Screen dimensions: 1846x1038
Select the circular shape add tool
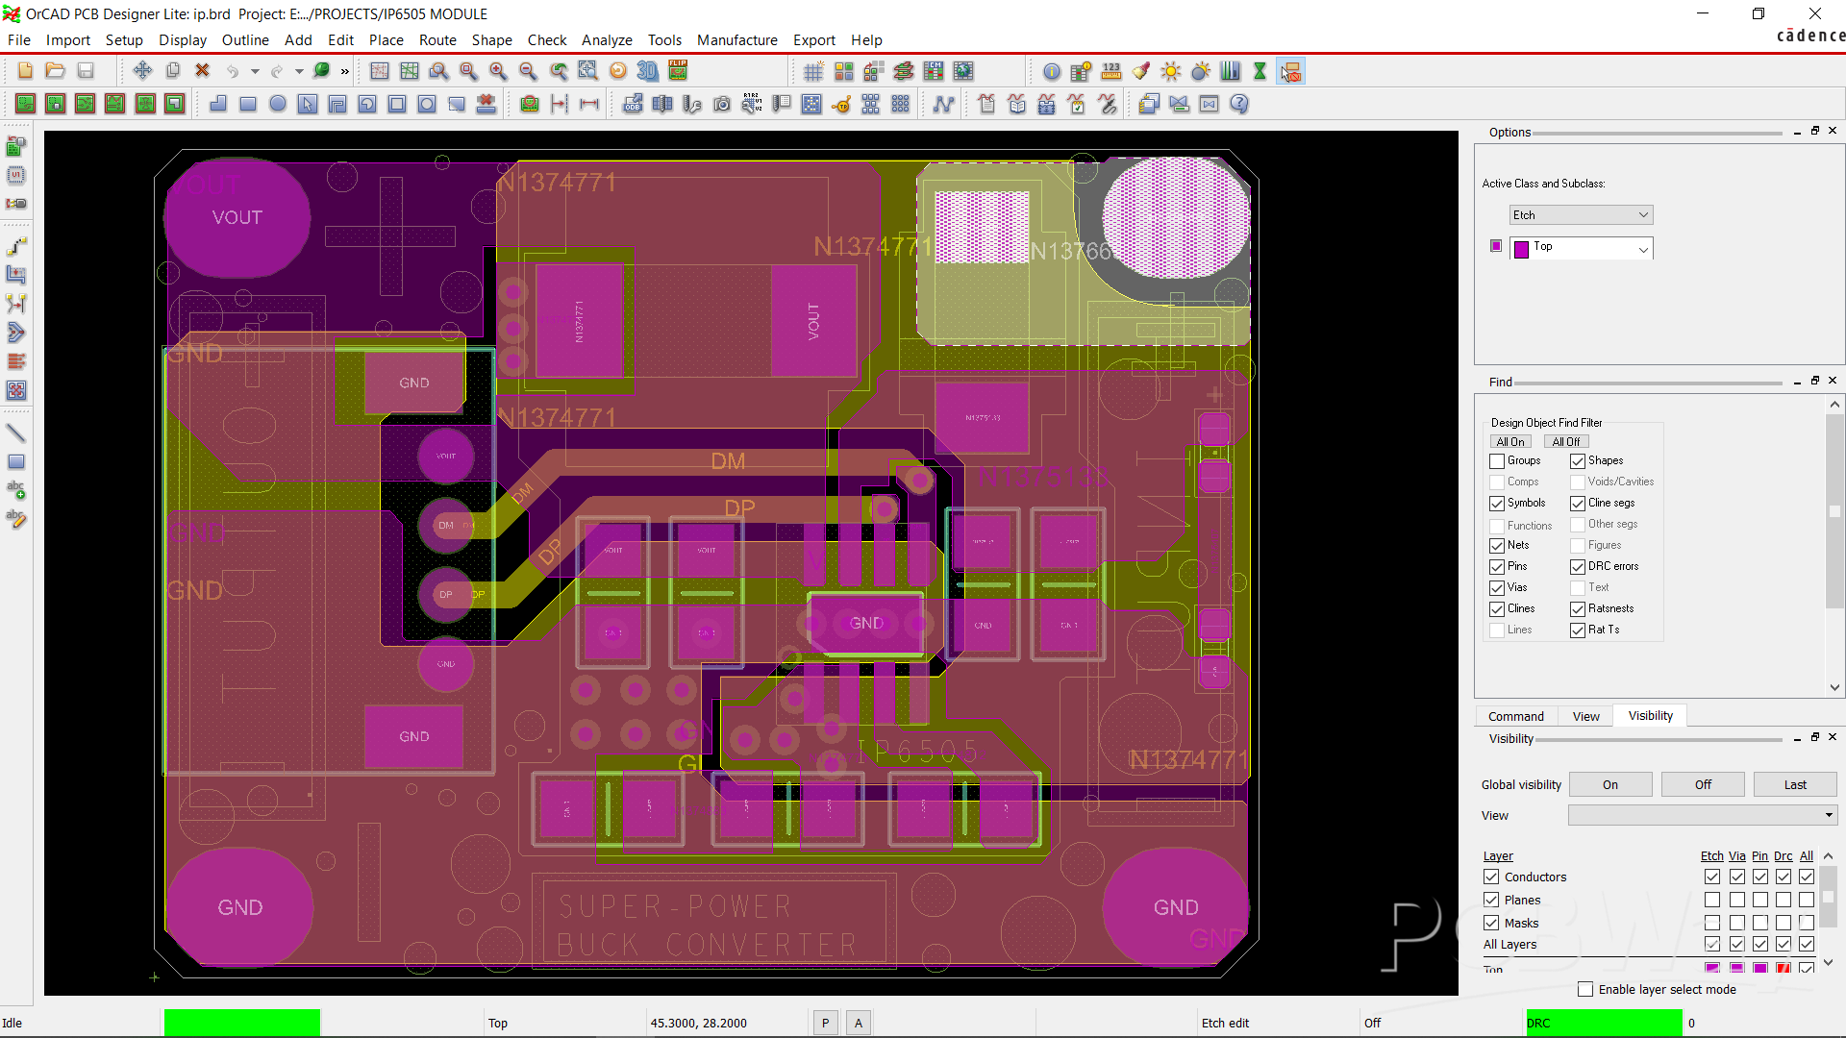(x=278, y=104)
